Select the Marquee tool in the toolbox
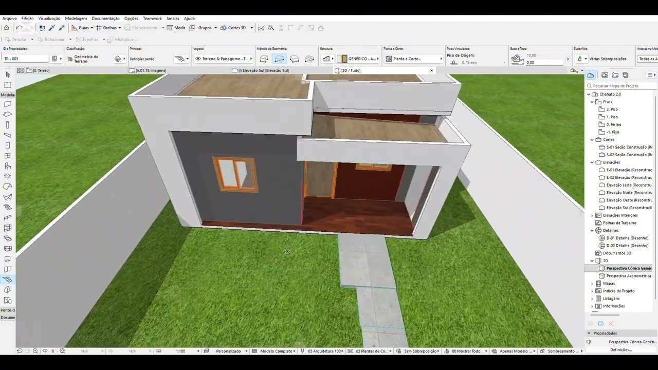The image size is (658, 370). coord(8,85)
